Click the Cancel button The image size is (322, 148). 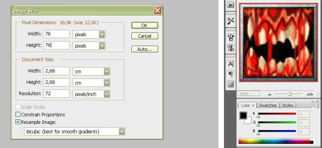(x=145, y=36)
